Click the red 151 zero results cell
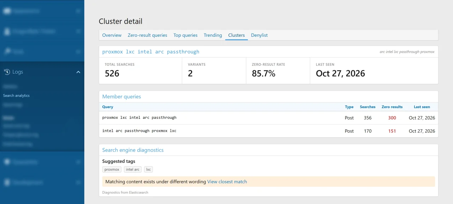Screen dimensions: 453x204 [392, 131]
